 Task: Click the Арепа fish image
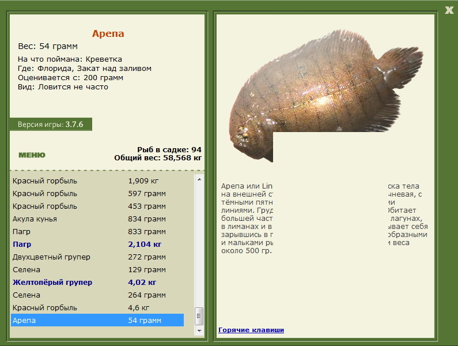coord(325,95)
